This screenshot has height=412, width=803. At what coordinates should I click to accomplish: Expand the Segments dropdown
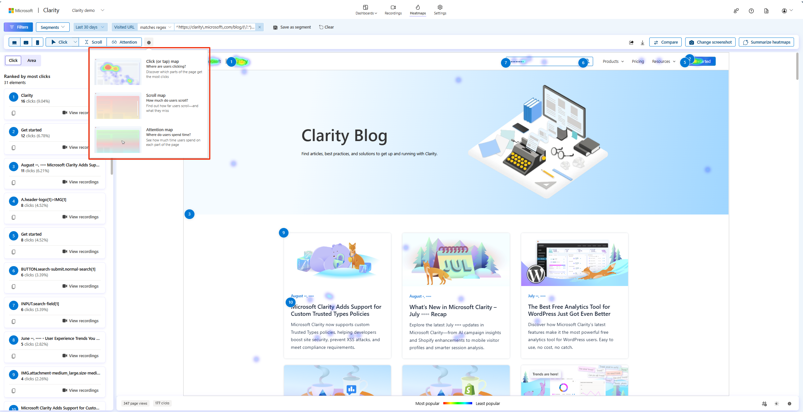(53, 27)
